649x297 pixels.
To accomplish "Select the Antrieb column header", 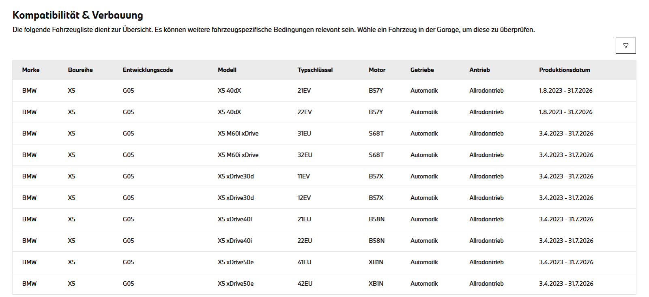I will [479, 70].
